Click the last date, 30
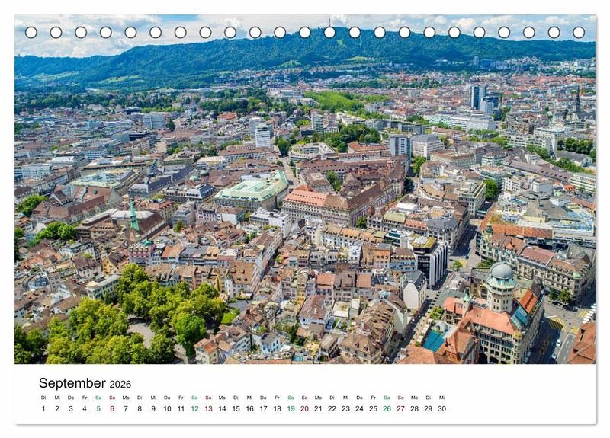Viewport: 610px width, 438px height. pyautogui.click(x=441, y=409)
